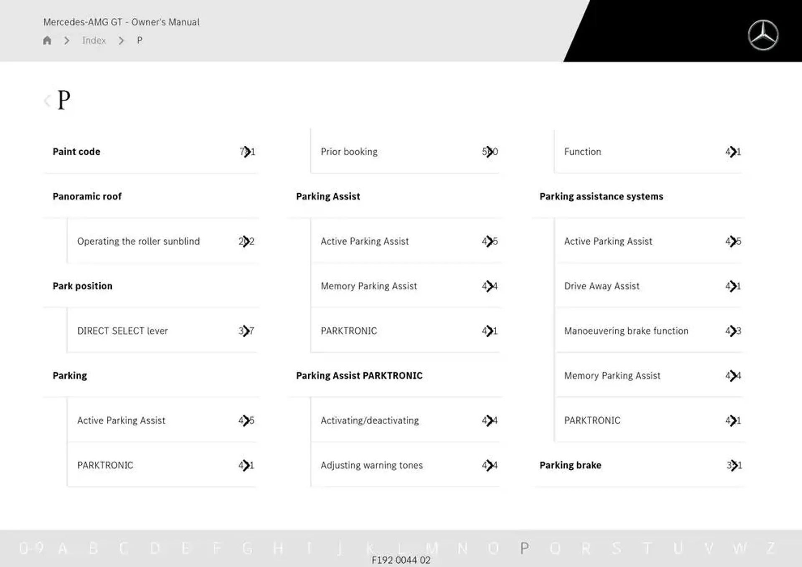
Task: Expand the Parking section
Action: 69,375
